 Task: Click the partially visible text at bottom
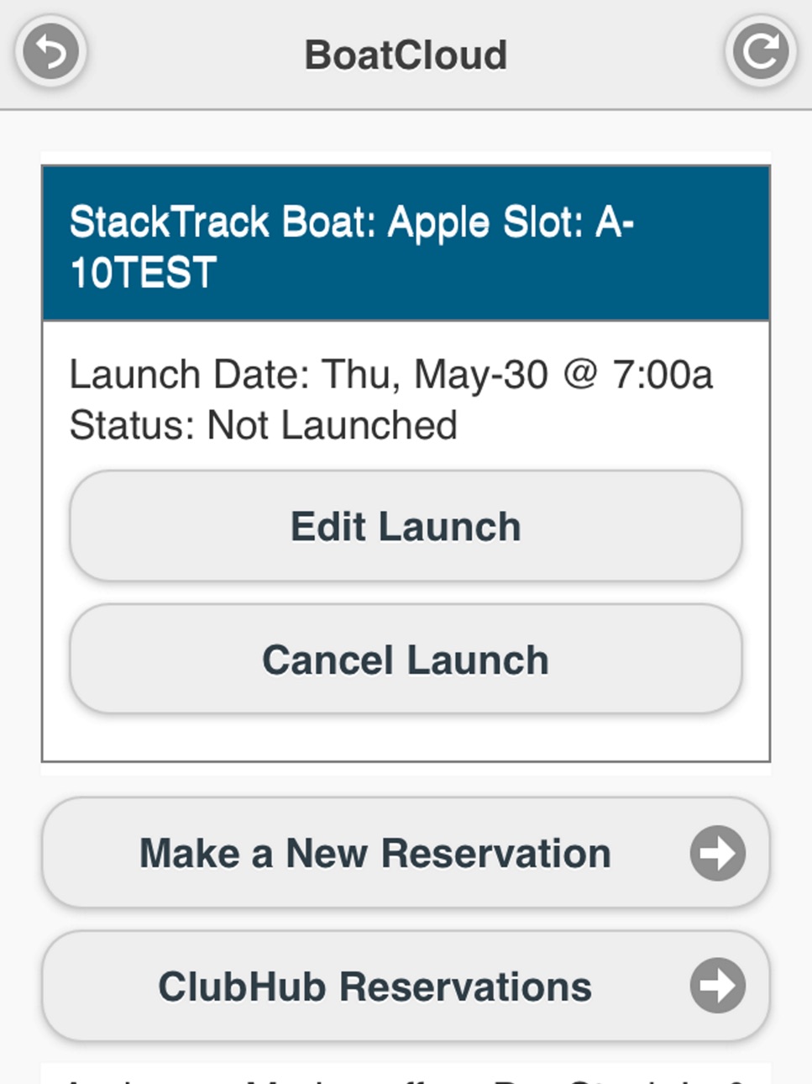(406, 1076)
